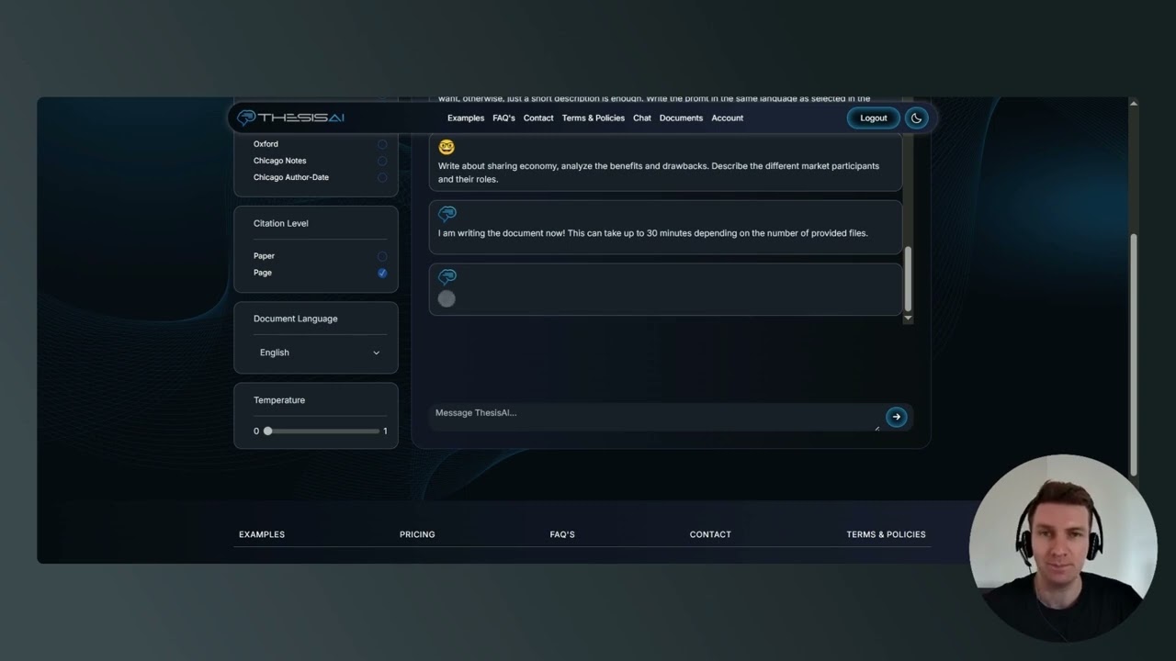Viewport: 1176px width, 661px height.
Task: Click the "Citation Level" heading
Action: point(281,223)
